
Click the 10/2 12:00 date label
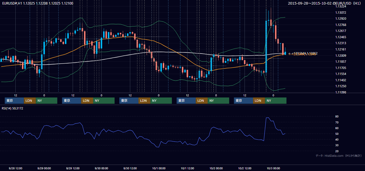(x=244, y=168)
